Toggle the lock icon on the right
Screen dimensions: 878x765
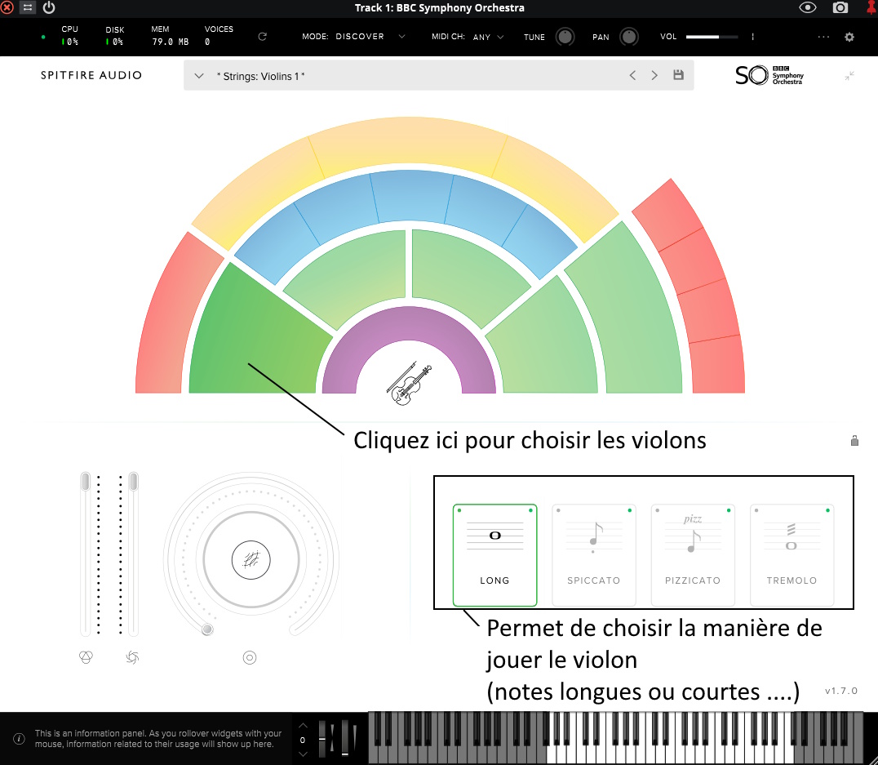click(854, 441)
